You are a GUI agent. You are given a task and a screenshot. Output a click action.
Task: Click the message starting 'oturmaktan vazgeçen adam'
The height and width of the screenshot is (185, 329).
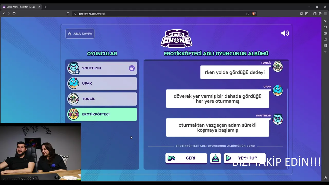coord(217,127)
